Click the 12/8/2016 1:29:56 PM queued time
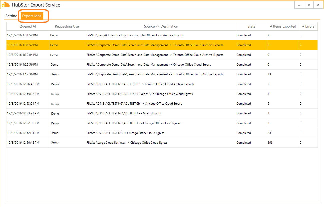The height and width of the screenshot is (207, 324). point(22,65)
